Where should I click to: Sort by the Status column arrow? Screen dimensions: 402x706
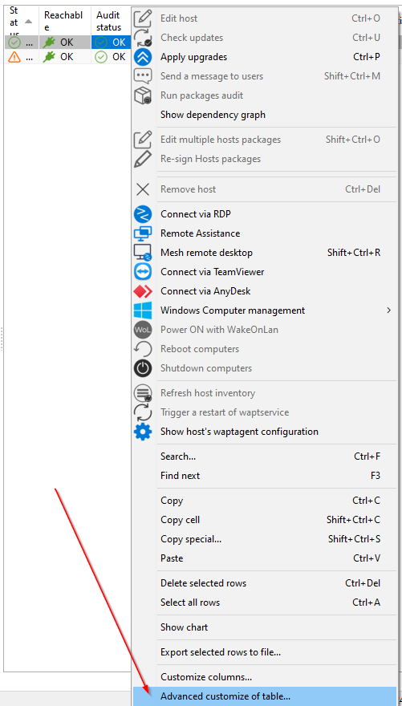(x=28, y=22)
